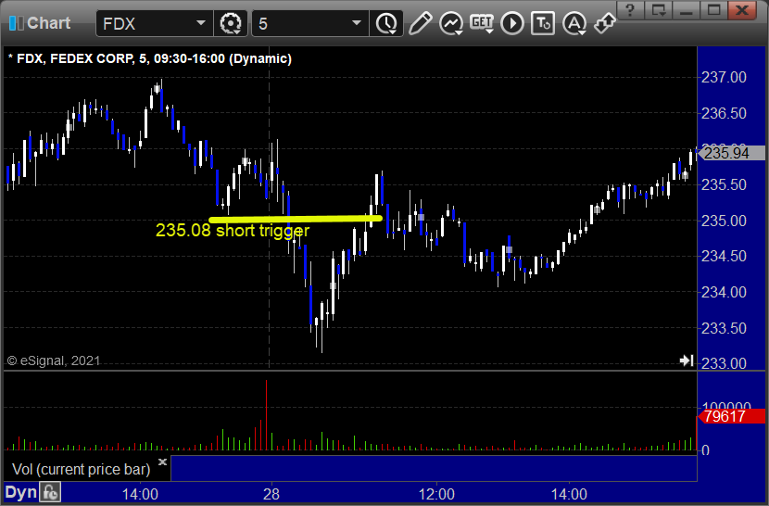Click the 28 date label on time axis

[271, 494]
